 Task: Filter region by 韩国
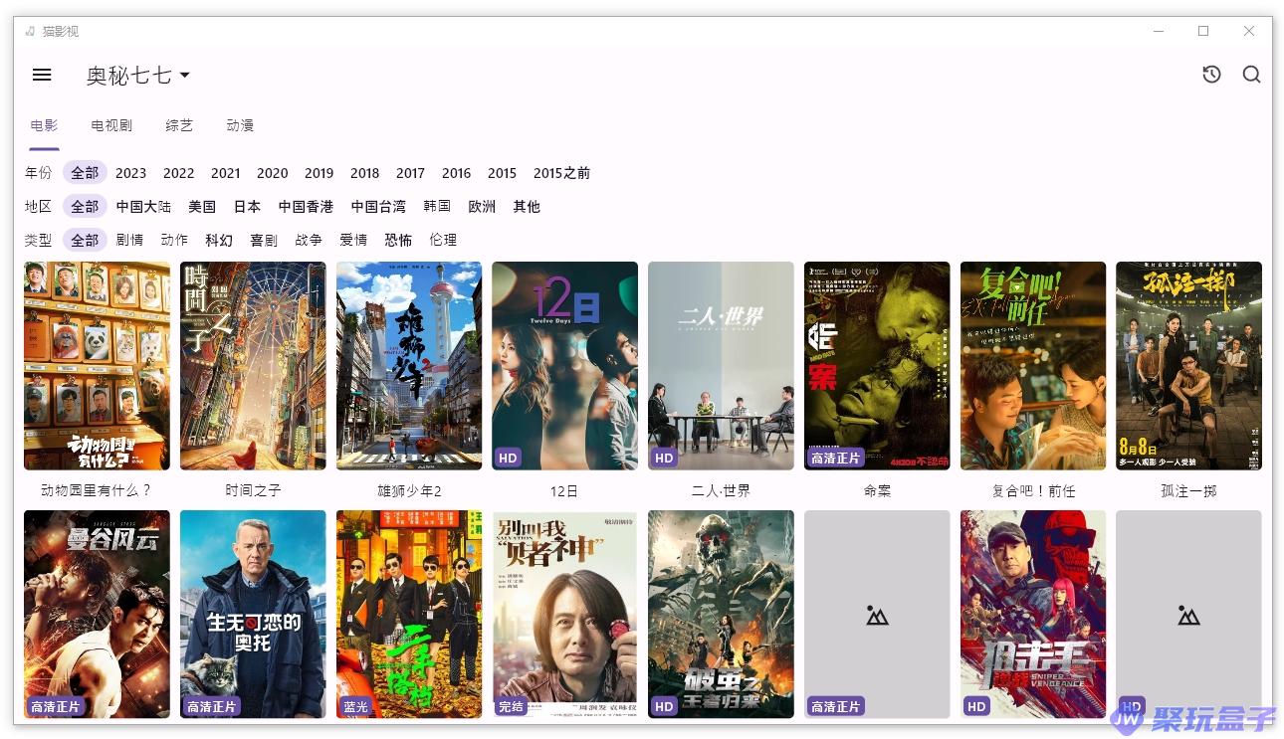[x=437, y=207]
